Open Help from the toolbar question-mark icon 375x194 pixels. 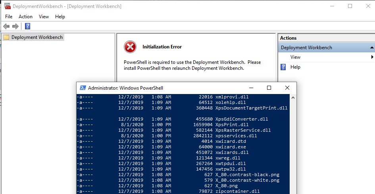pos(27,26)
